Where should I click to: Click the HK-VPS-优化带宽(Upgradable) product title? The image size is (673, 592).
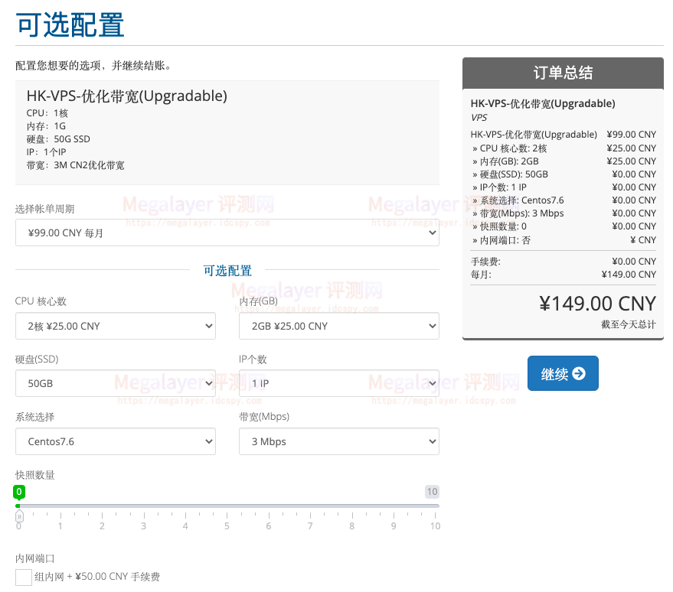(x=126, y=96)
